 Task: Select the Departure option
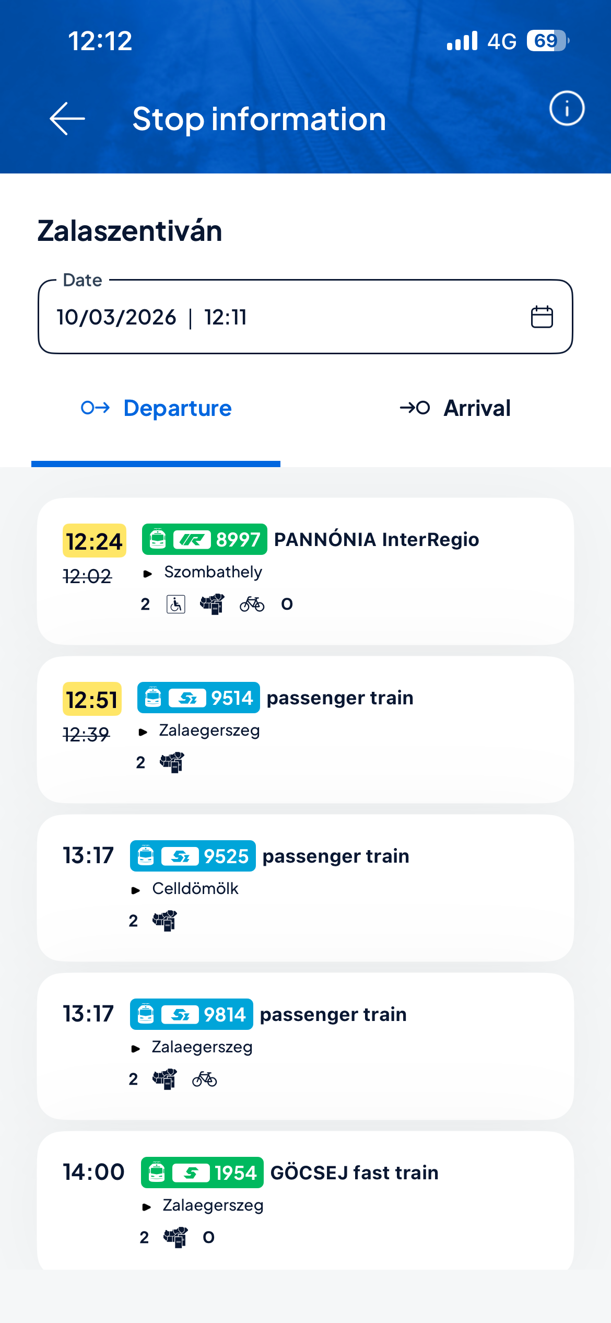pos(158,408)
